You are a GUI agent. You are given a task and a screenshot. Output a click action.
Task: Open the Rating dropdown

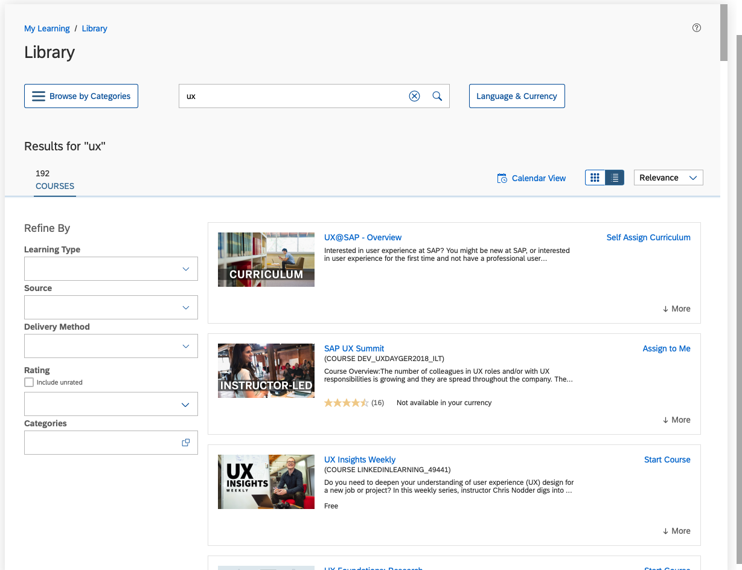coord(111,404)
